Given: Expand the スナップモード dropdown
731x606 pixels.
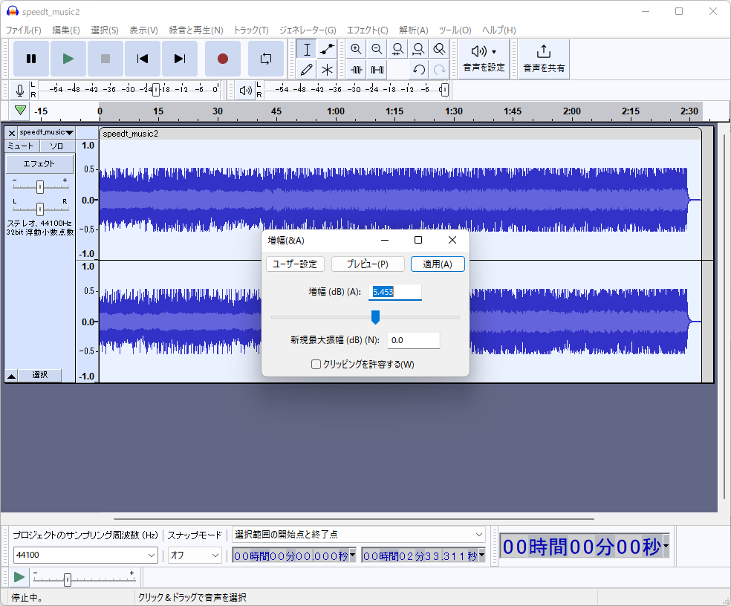Looking at the screenshot, I should (x=215, y=555).
